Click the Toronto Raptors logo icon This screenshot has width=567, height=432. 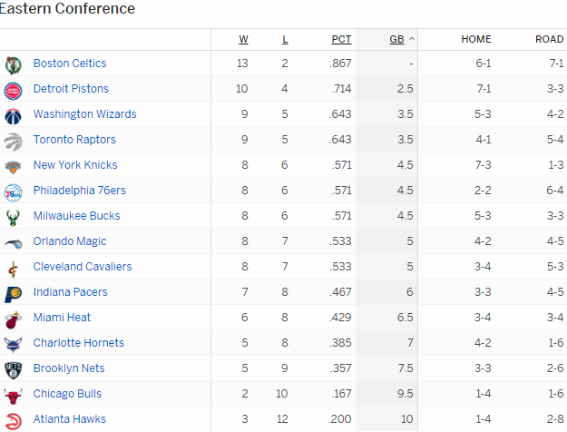coord(13,140)
